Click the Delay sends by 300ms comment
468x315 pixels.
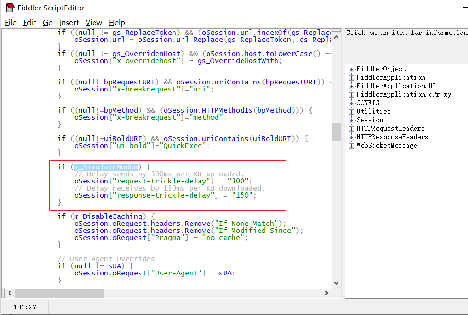(159, 174)
